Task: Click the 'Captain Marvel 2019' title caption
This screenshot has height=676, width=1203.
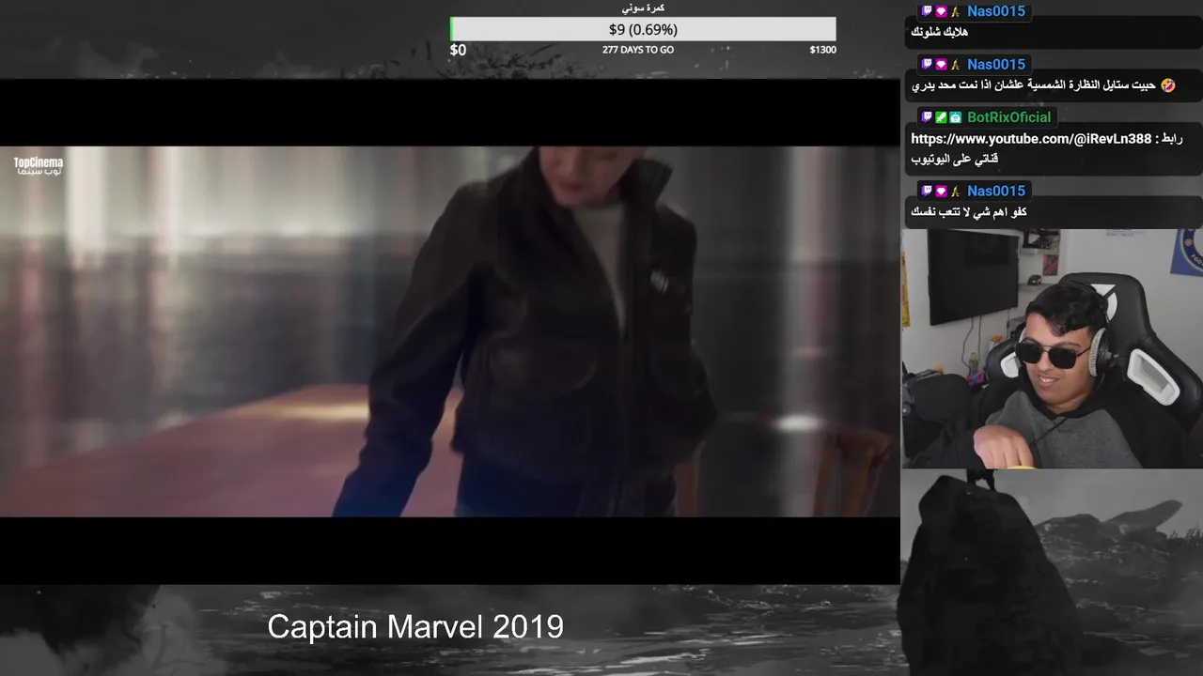Action: (x=415, y=626)
